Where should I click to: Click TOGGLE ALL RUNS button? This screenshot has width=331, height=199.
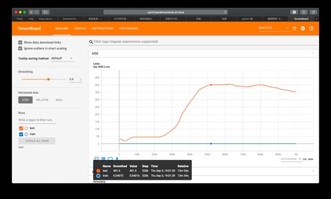pyautogui.click(x=37, y=141)
